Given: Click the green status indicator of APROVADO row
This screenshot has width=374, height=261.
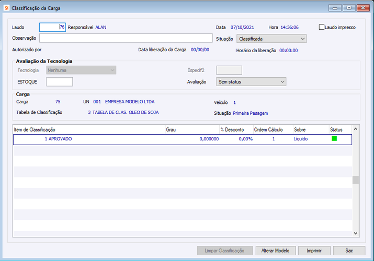Looking at the screenshot, I should pos(334,138).
